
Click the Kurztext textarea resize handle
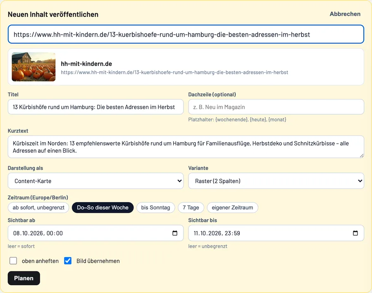coord(362,156)
